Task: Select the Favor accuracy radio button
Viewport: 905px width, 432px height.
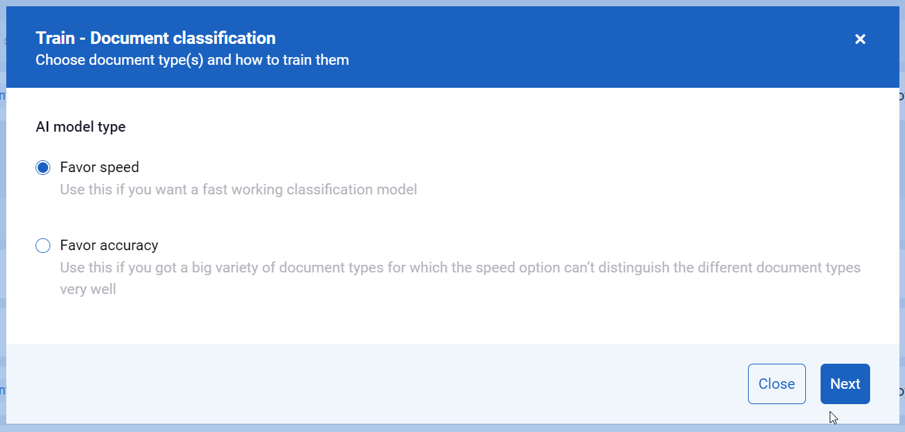Action: click(43, 246)
